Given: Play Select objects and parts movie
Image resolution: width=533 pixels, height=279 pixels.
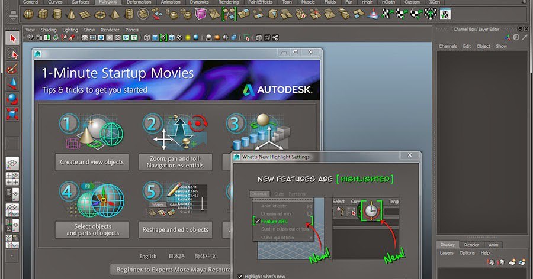Looking at the screenshot, I should [92, 230].
